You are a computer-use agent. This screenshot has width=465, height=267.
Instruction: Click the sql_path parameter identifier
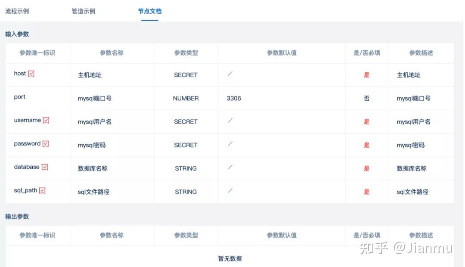25,190
